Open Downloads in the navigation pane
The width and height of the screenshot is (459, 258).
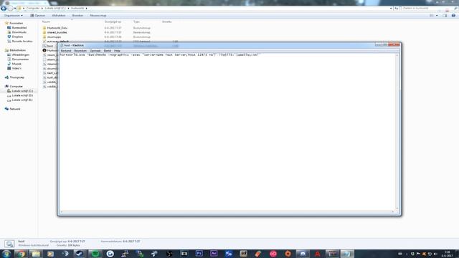click(19, 32)
